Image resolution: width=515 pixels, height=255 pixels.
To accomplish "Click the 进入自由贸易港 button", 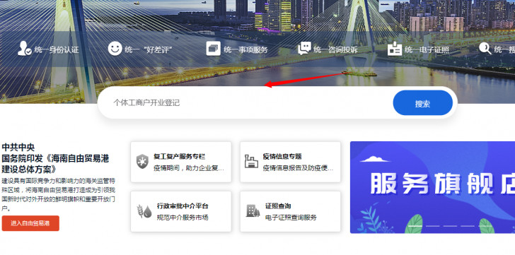I will [30, 223].
